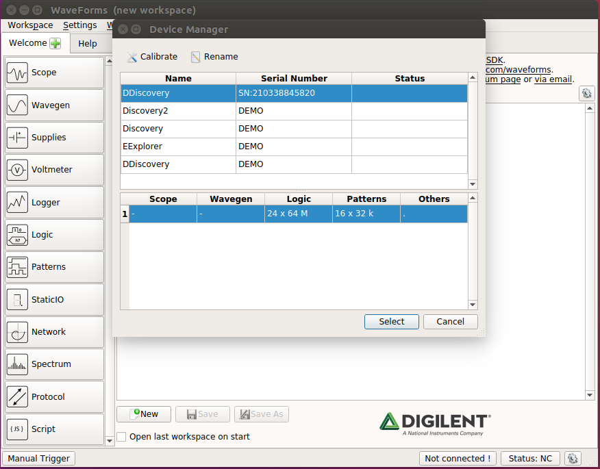Switch to the Welcome tab

(x=36, y=43)
